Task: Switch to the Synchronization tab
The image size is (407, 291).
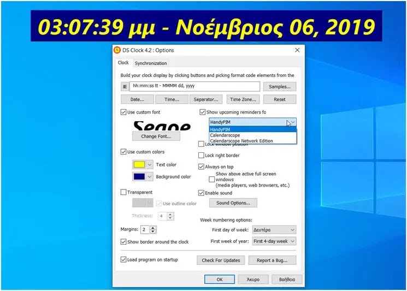Action: tap(151, 63)
